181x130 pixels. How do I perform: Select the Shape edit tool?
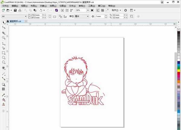[x=4, y=28]
